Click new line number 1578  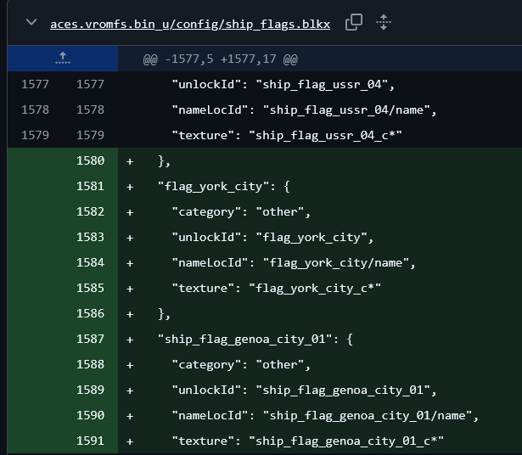[90, 110]
